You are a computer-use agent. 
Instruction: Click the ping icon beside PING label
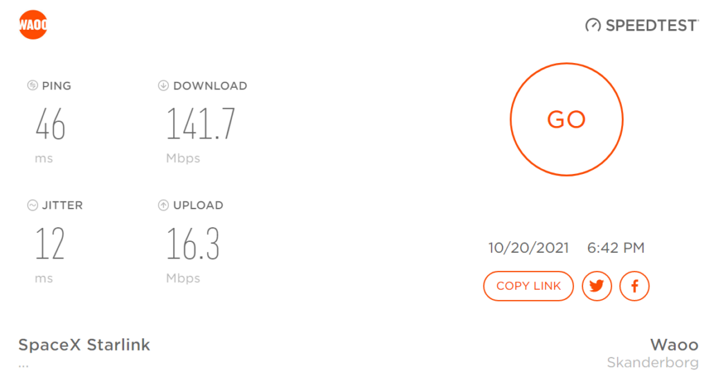[x=32, y=85]
